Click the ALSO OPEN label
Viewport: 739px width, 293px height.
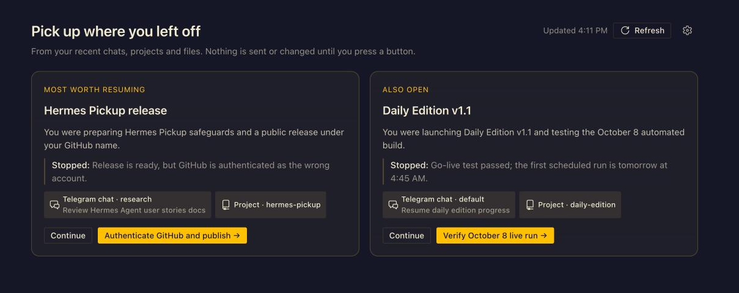coord(406,90)
